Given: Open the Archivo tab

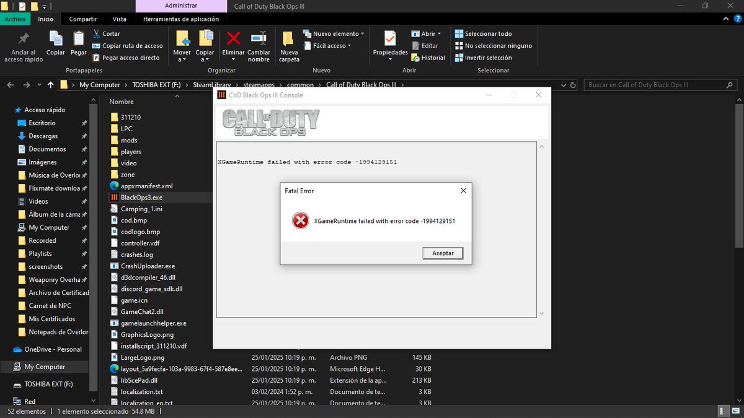Looking at the screenshot, I should click(15, 19).
